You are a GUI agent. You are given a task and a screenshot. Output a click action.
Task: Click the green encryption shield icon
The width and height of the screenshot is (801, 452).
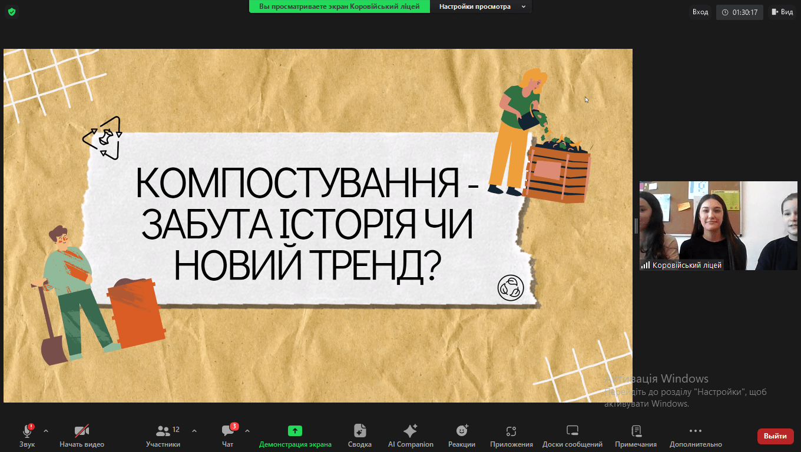(x=12, y=12)
